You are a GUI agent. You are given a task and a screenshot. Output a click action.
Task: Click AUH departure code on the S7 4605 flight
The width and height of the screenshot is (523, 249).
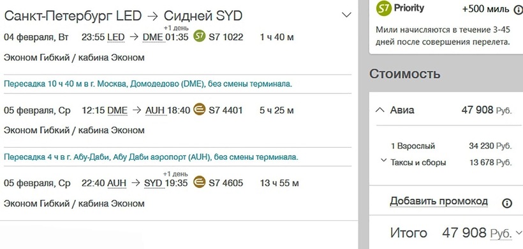tap(117, 183)
